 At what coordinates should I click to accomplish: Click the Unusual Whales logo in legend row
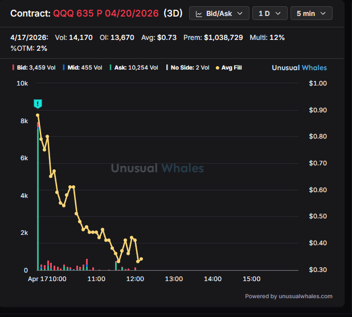[x=299, y=68]
